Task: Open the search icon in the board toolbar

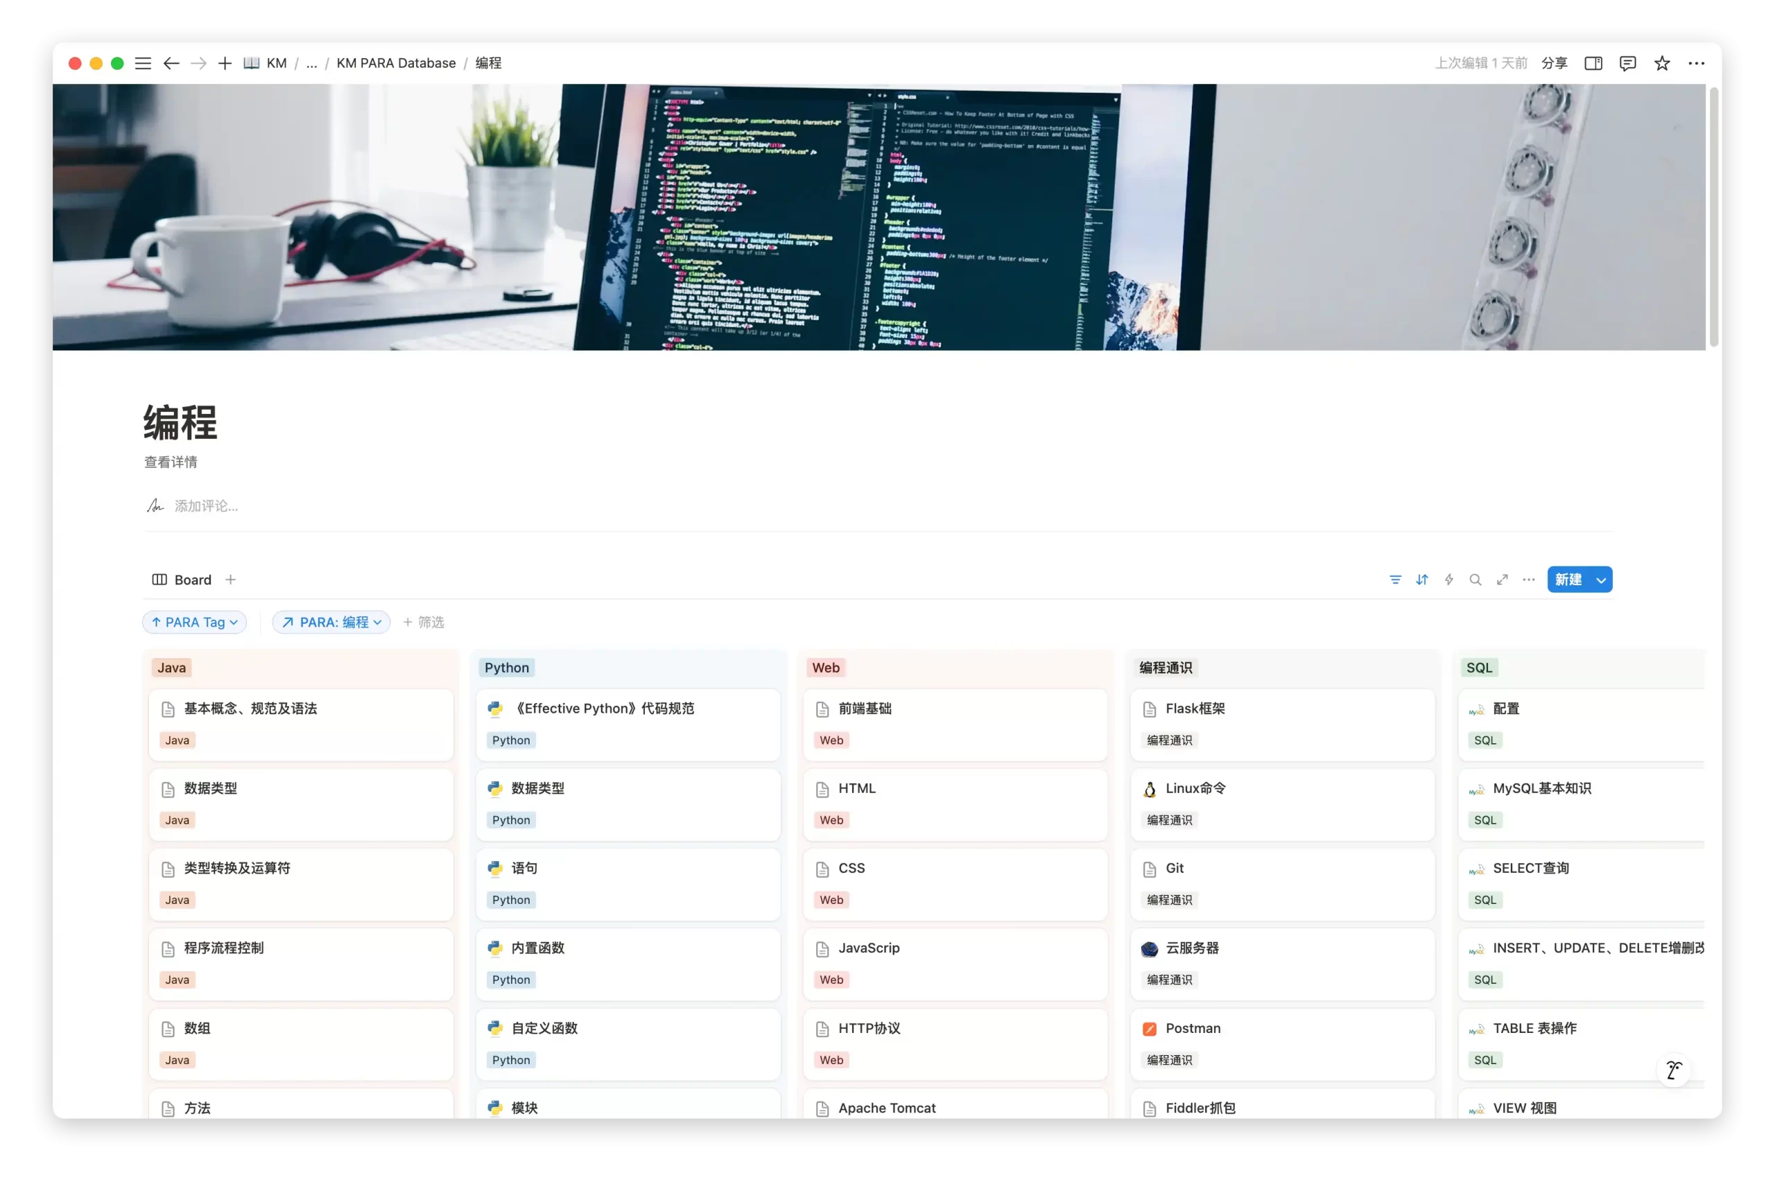Action: 1475,579
